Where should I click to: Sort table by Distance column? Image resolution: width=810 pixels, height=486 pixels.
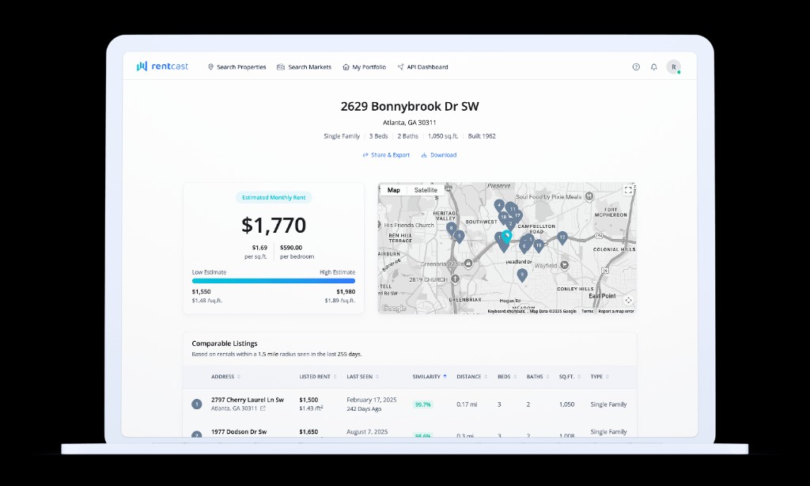tap(471, 377)
